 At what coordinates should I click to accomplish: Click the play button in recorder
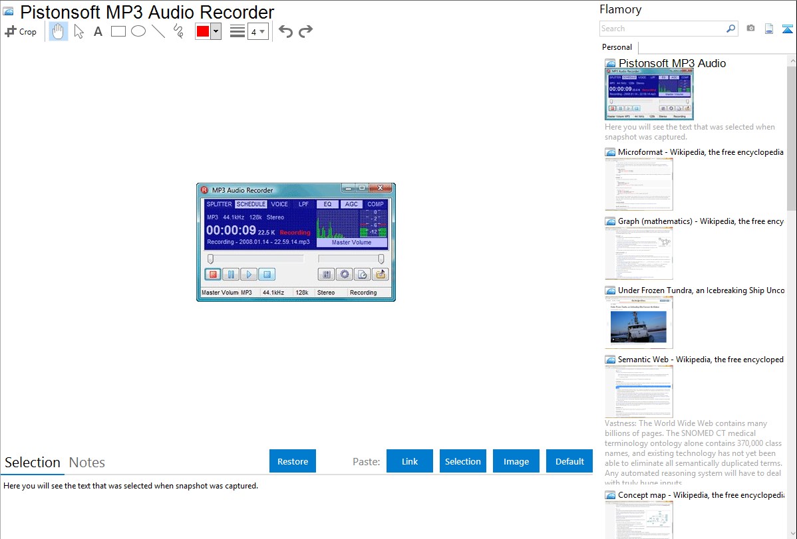point(249,274)
